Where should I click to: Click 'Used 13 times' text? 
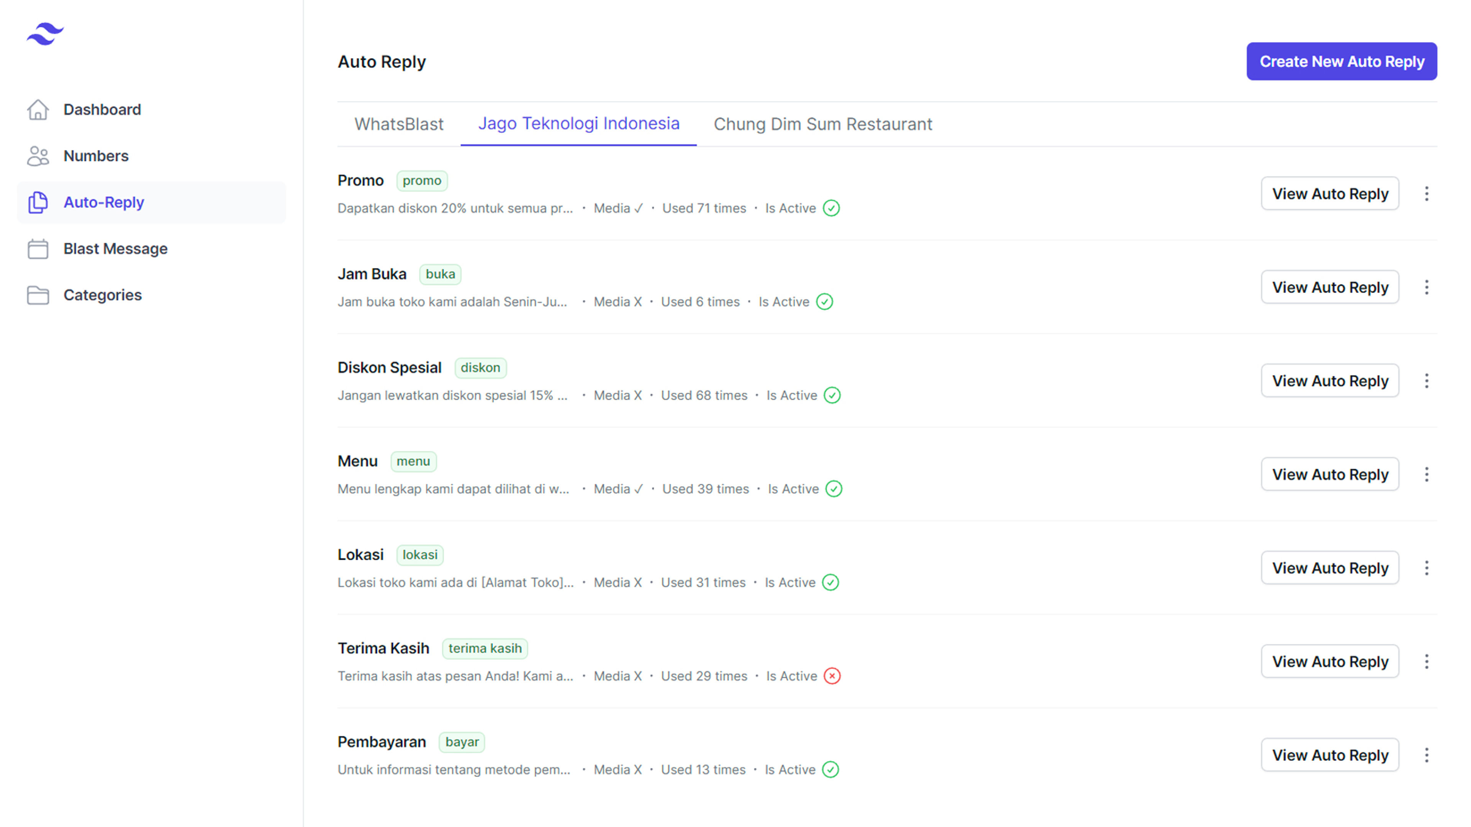pyautogui.click(x=704, y=770)
